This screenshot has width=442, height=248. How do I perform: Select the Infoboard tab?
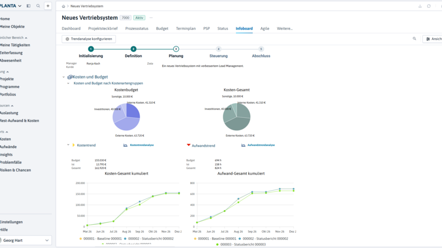click(244, 28)
